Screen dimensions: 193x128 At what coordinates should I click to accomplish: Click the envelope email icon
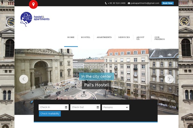[x=129, y=3]
